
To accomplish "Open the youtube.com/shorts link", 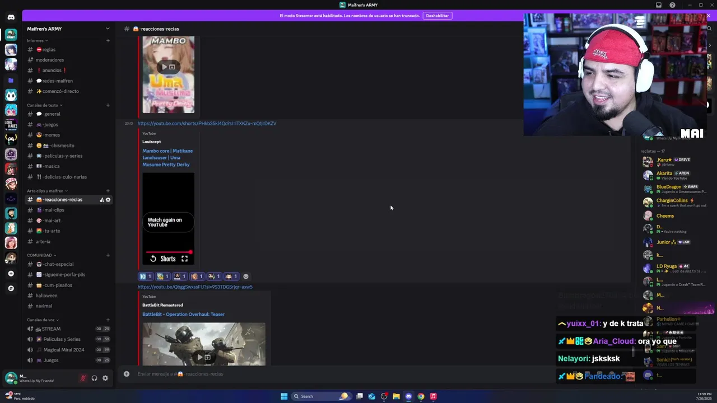I will [x=207, y=123].
